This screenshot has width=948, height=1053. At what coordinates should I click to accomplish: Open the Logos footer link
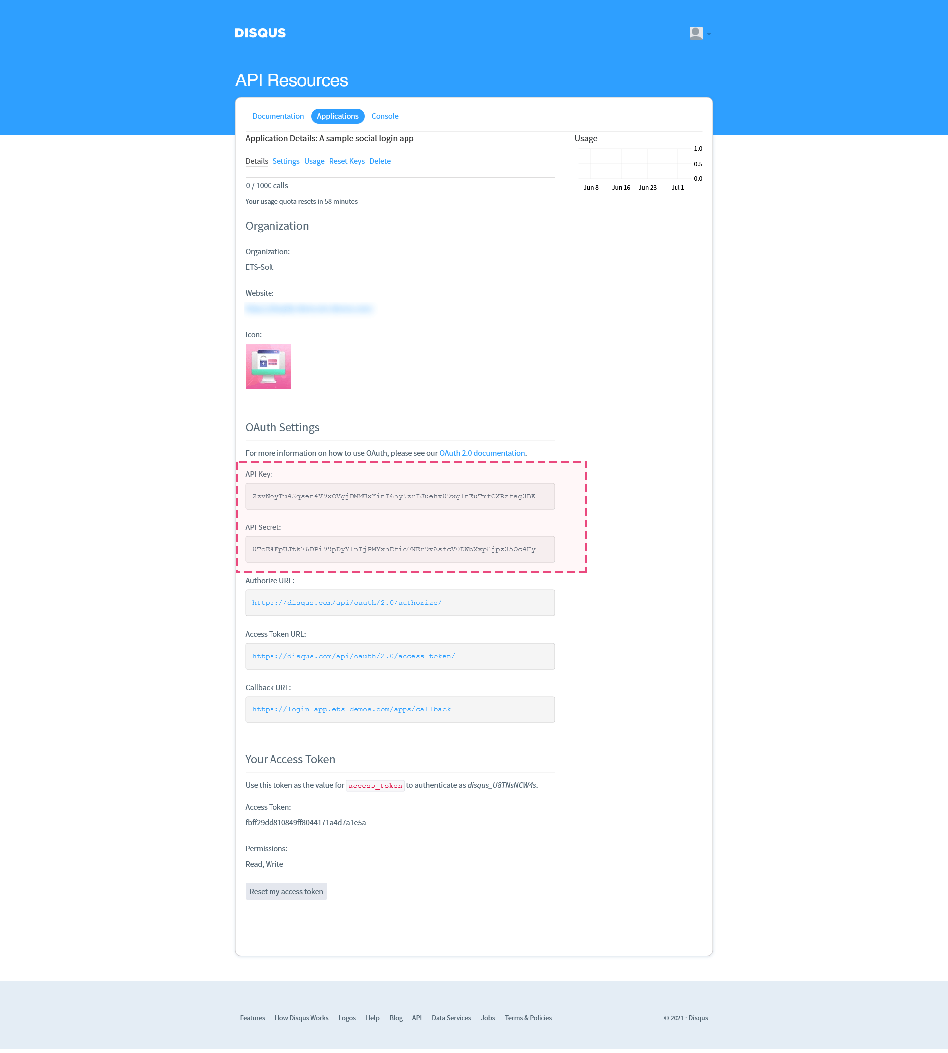click(x=347, y=1018)
